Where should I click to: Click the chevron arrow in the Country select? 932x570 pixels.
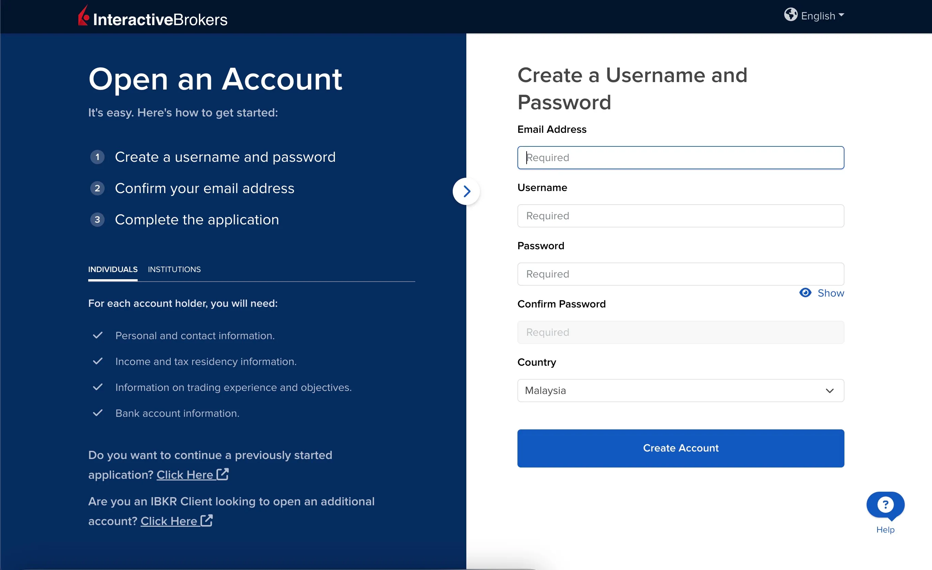[x=829, y=391]
